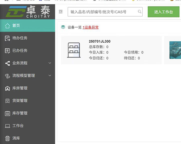The width and height of the screenshot is (181, 144).
Task: Click the 设备一览 heading text
Action: click(x=75, y=27)
